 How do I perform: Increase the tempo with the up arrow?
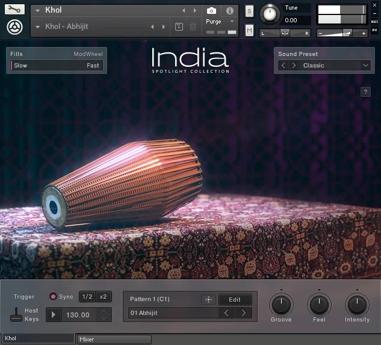pos(104,311)
